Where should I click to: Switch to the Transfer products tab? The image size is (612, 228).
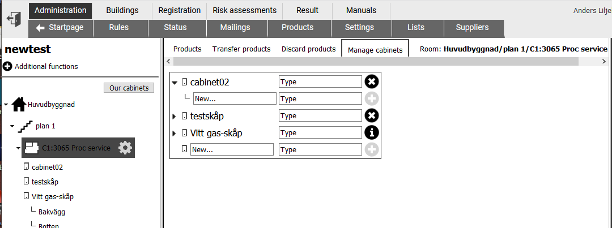tap(241, 49)
